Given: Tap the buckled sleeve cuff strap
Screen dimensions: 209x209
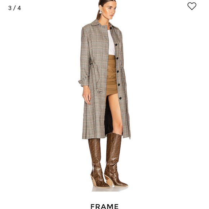Looking at the screenshot, I should 83,79.
